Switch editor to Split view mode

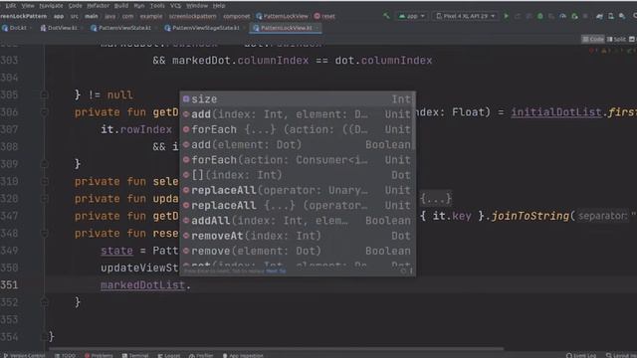616,39
